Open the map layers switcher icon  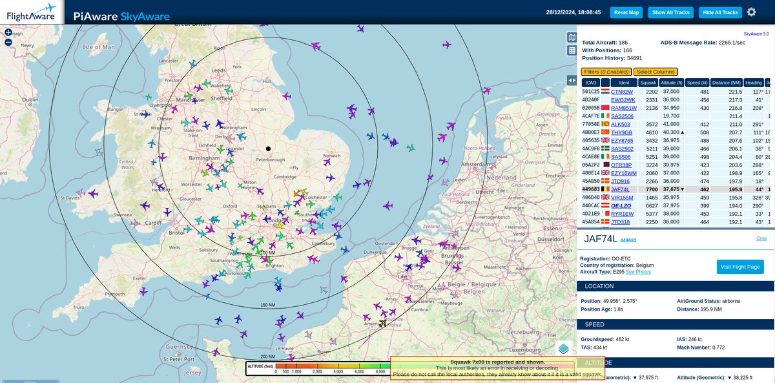(564, 349)
